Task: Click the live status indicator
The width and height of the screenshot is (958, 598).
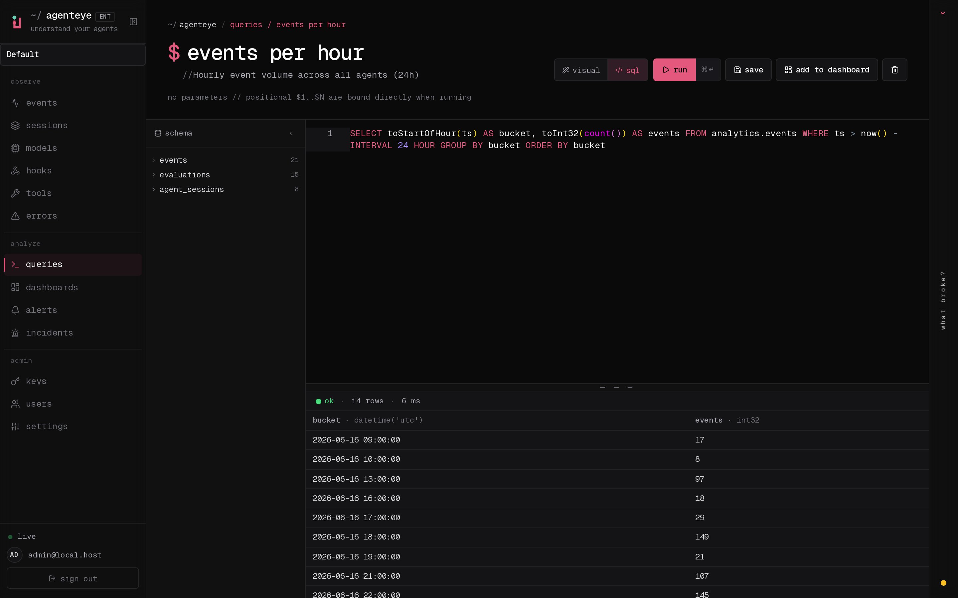Action: click(x=22, y=537)
